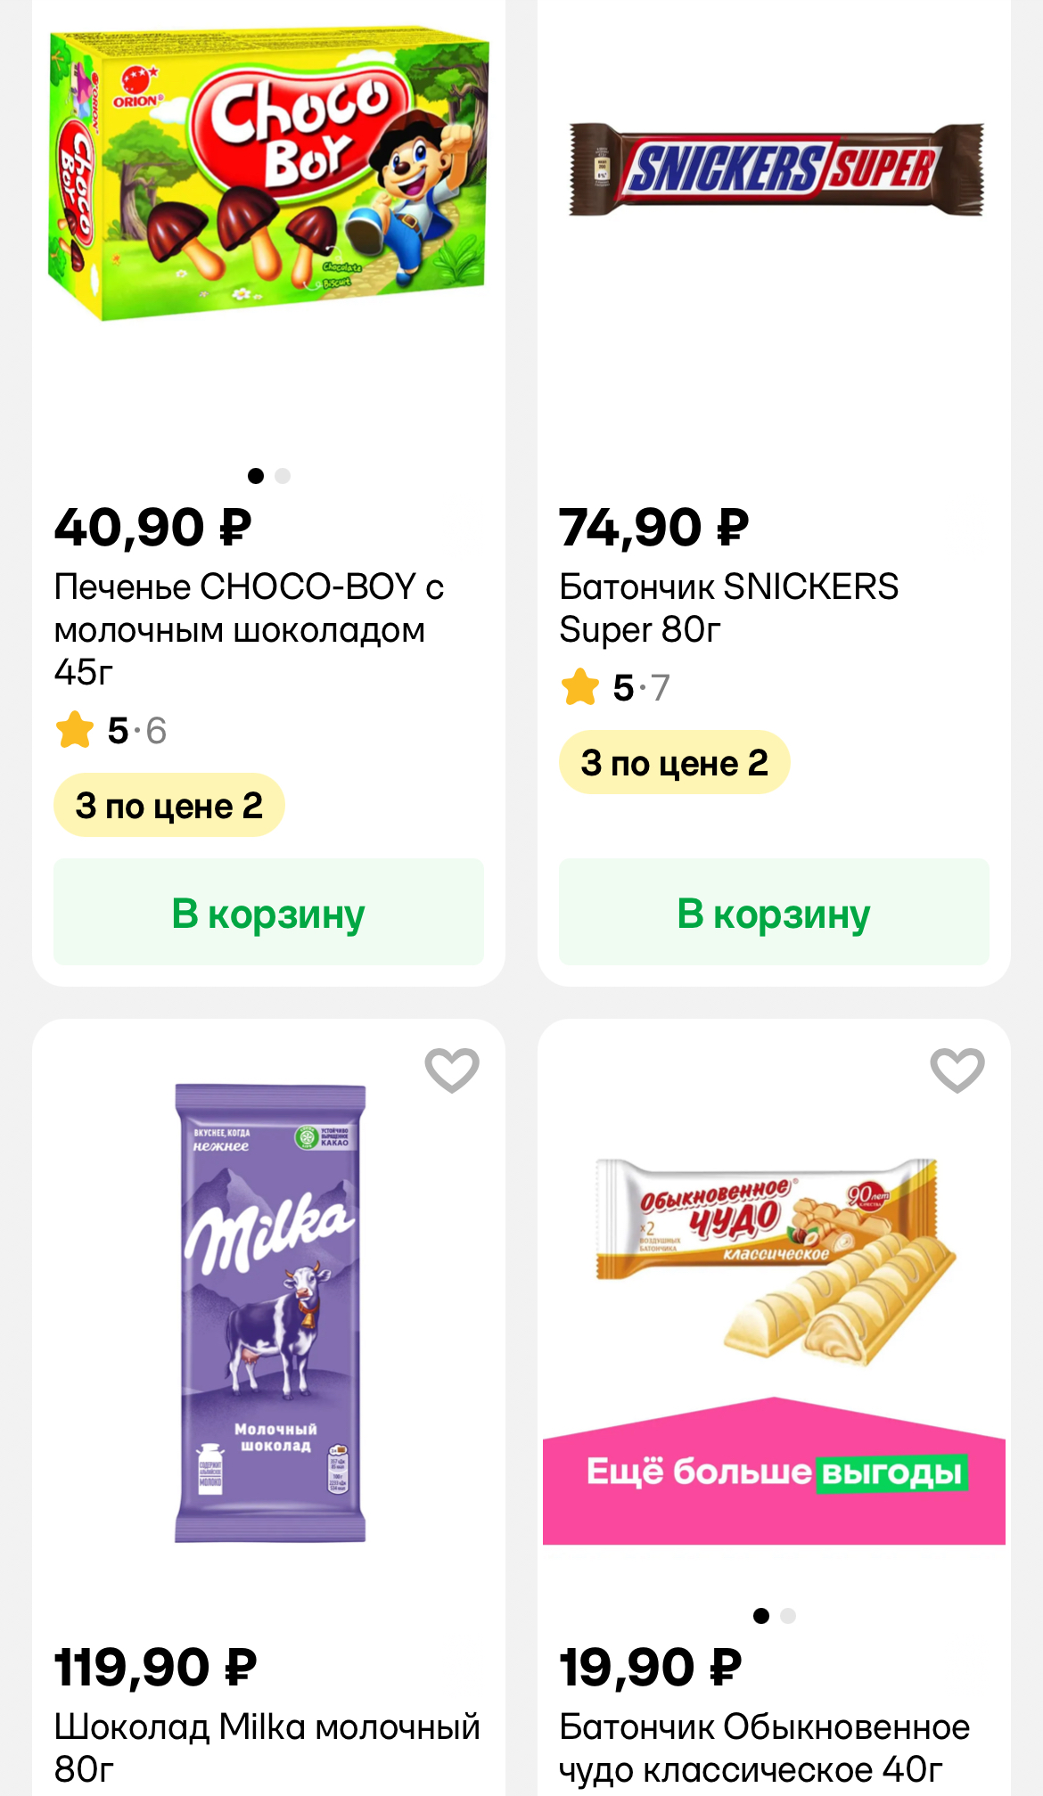Click star rating icon under Choco-Boy
The width and height of the screenshot is (1043, 1796).
point(75,730)
